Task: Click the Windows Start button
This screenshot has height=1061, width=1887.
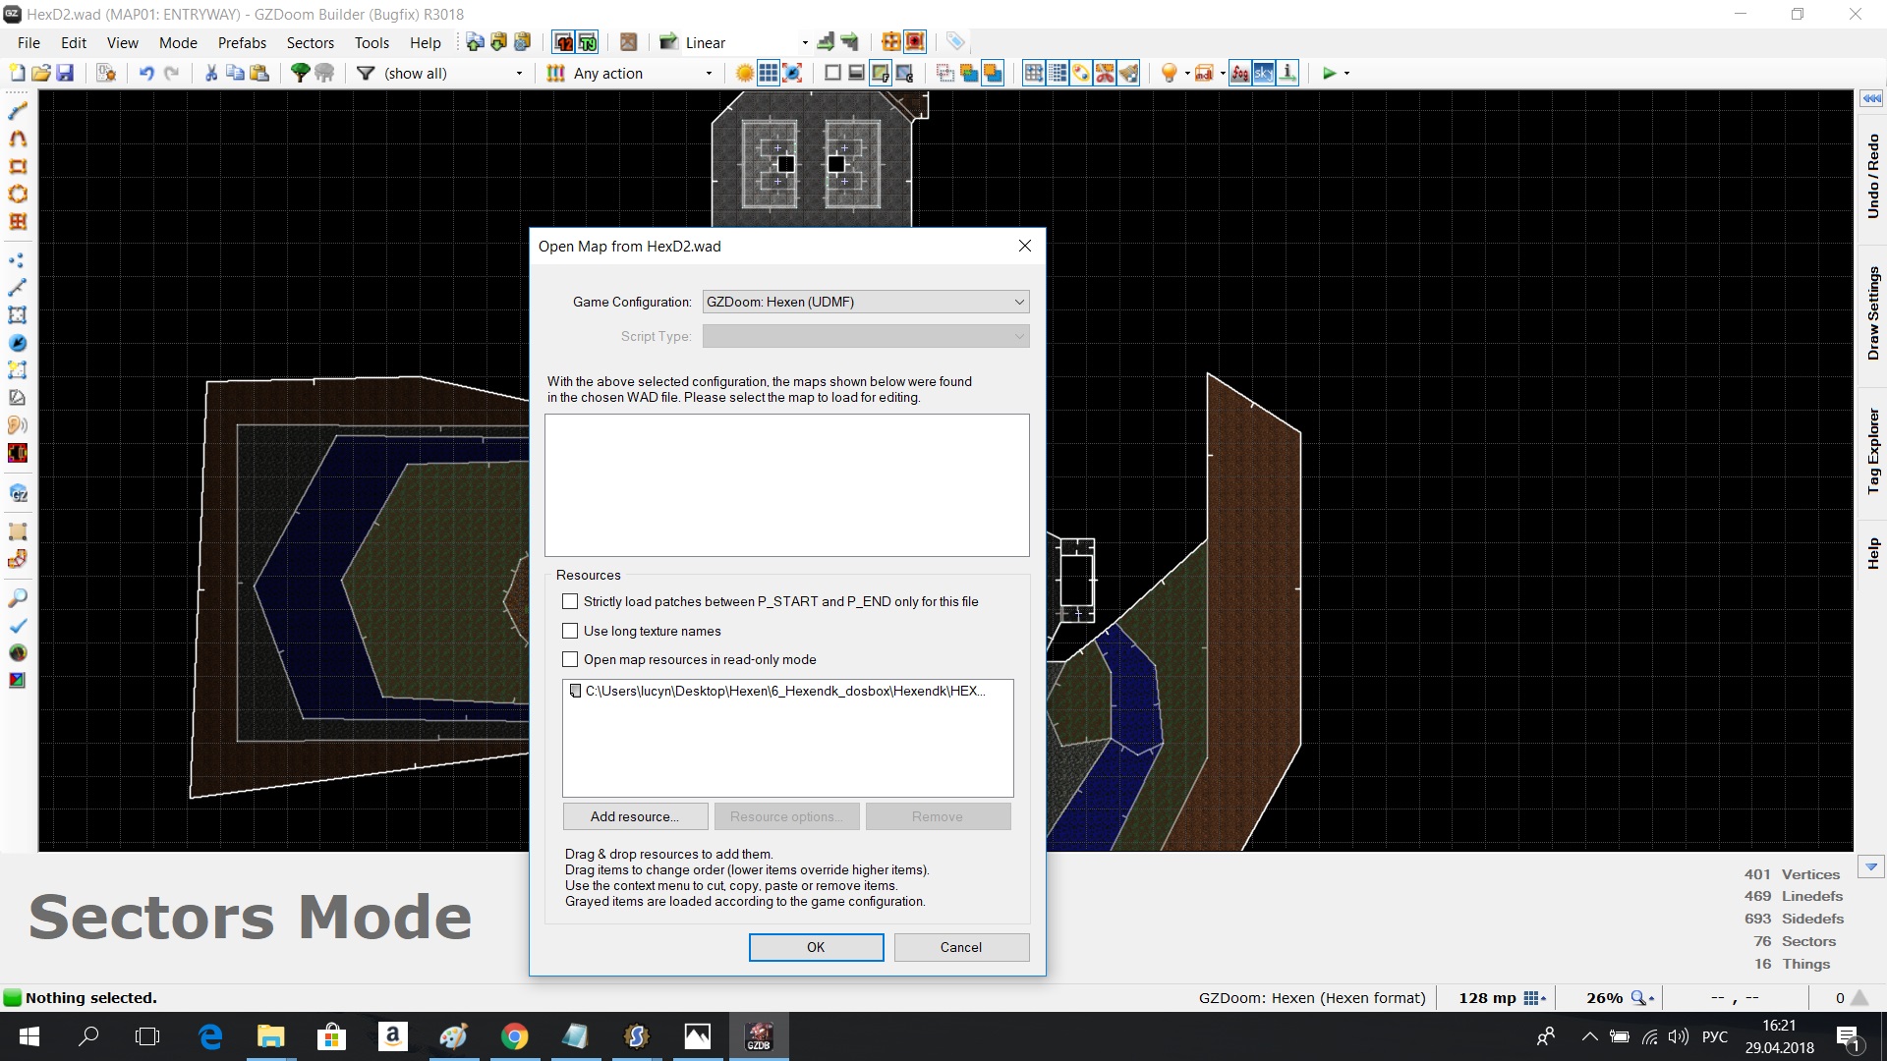Action: tap(29, 1036)
